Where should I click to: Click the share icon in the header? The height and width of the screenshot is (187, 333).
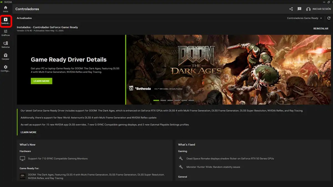(291, 9)
